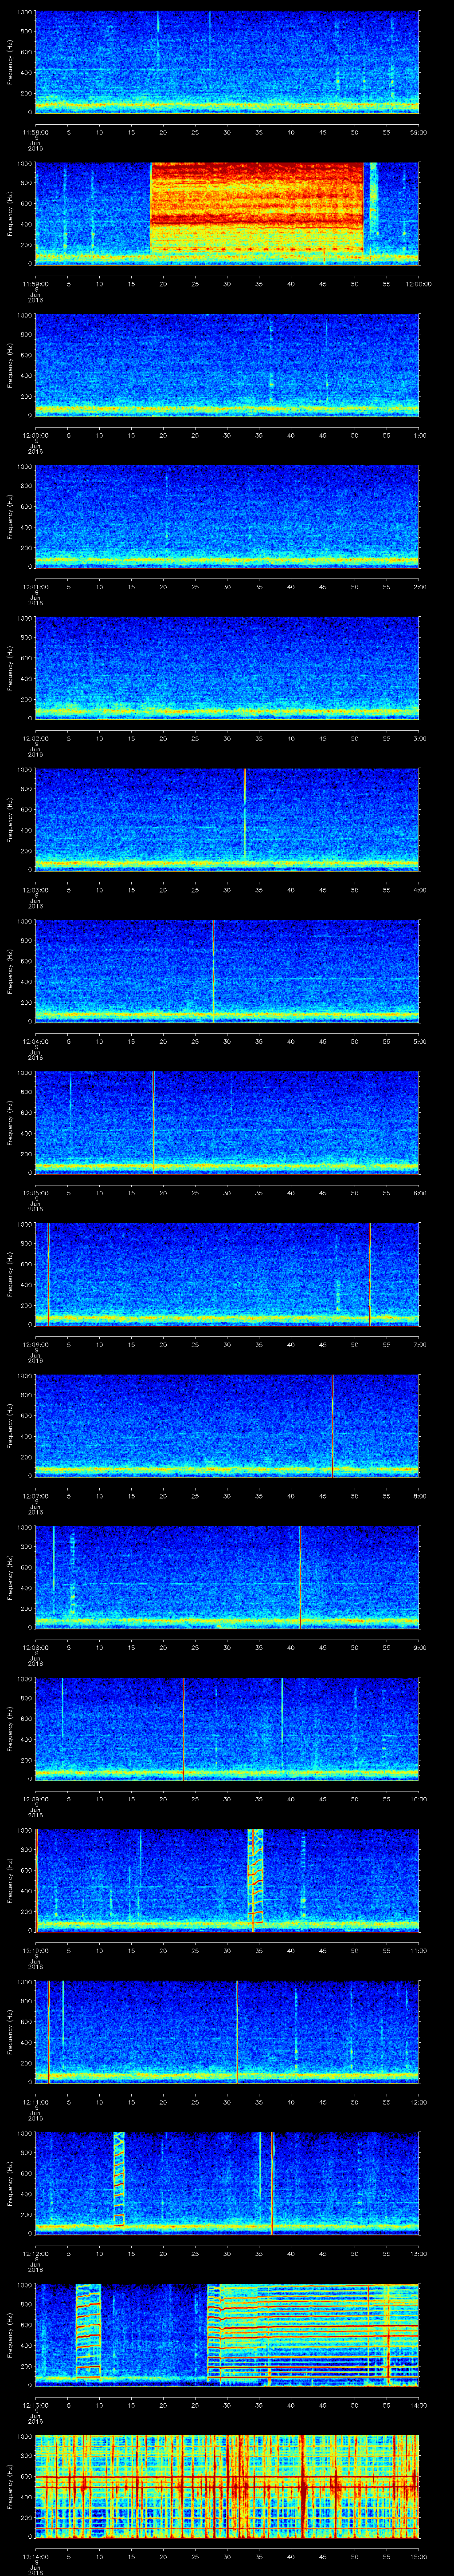Select the '6:00' end time label
The height and width of the screenshot is (2576, 454).
(419, 1193)
